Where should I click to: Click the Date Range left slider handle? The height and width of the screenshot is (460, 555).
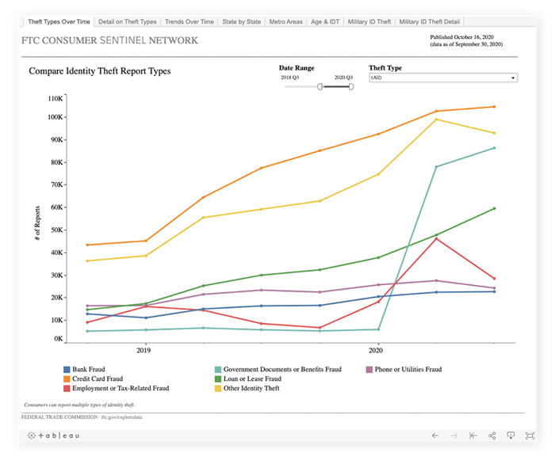320,86
